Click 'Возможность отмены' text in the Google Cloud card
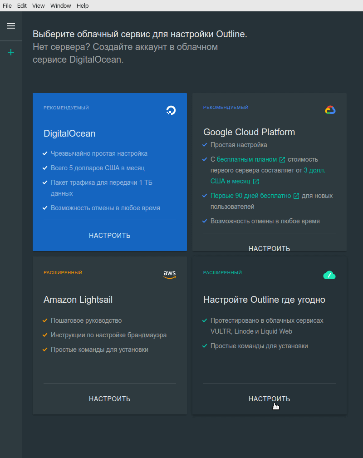Image resolution: width=363 pixels, height=458 pixels. [x=265, y=221]
